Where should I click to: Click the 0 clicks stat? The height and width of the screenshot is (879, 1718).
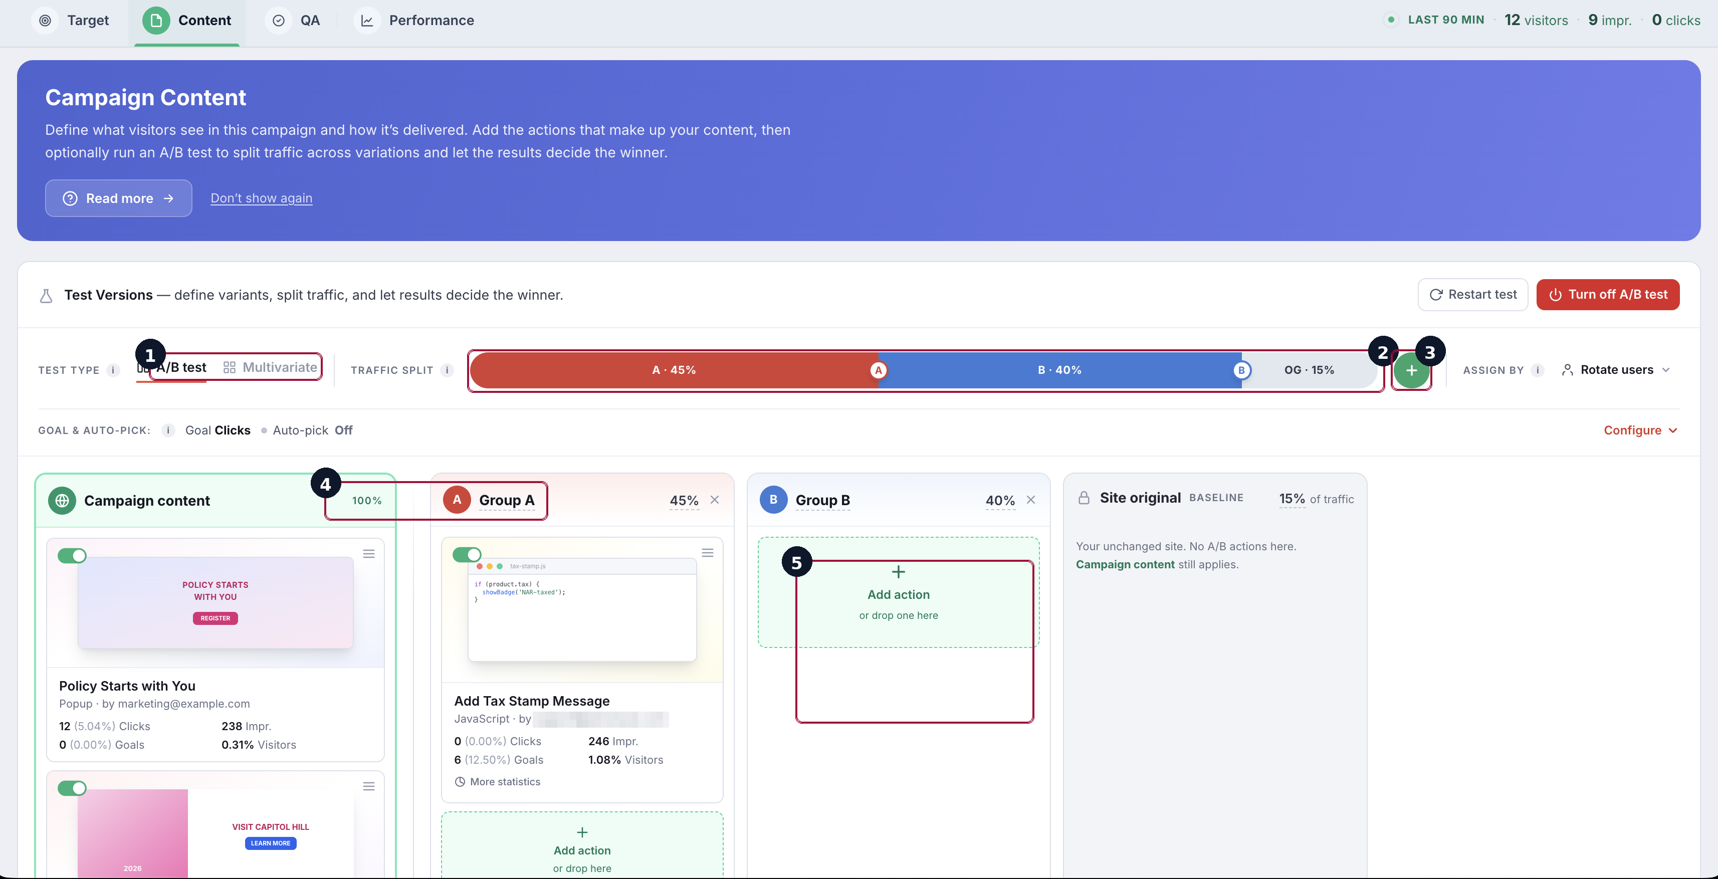tap(1675, 20)
